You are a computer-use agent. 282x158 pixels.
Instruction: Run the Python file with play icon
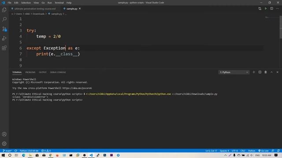[266, 9]
